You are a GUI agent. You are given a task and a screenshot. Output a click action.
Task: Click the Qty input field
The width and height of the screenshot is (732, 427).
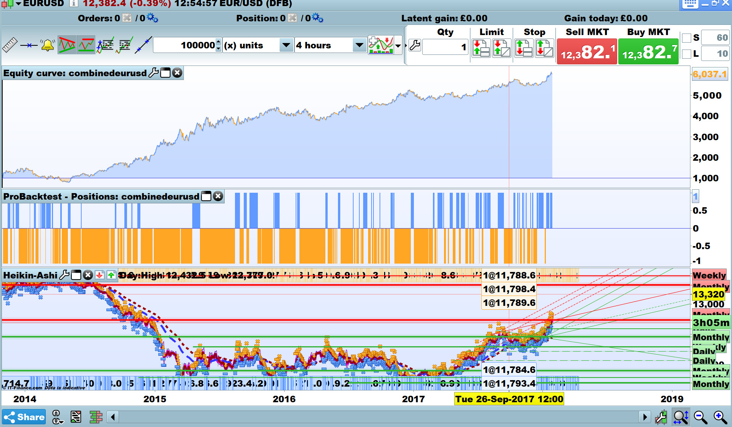[445, 47]
